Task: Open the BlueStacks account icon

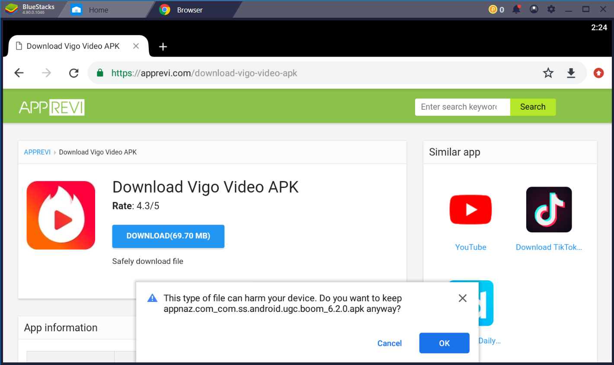Action: [534, 9]
